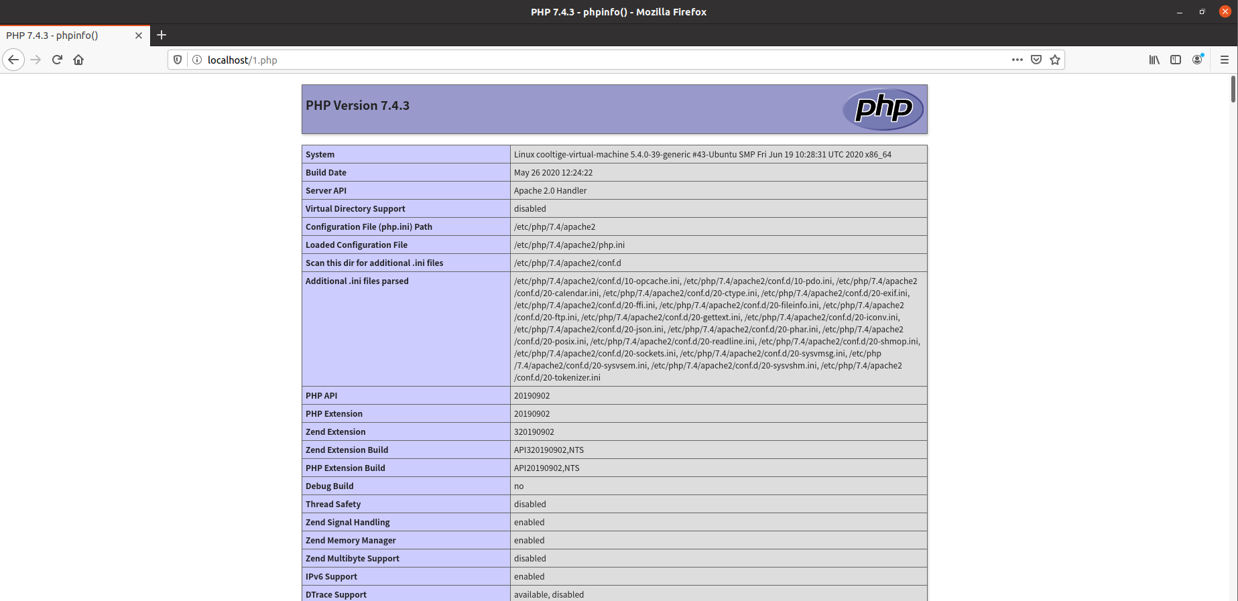
Task: Open page actions three-dot menu
Action: pyautogui.click(x=1017, y=60)
